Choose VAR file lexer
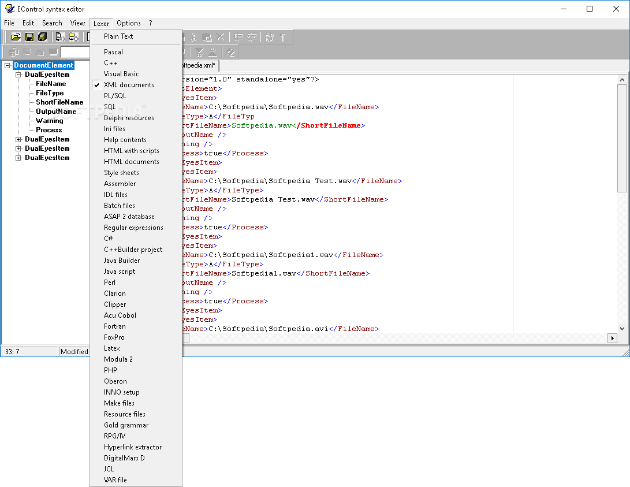 (136, 480)
